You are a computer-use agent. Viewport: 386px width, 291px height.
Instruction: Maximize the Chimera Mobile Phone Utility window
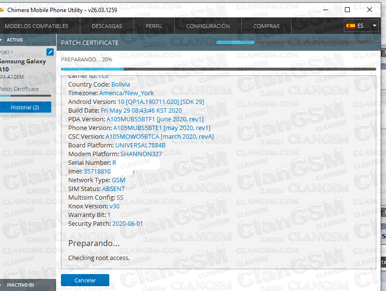pos(347,10)
